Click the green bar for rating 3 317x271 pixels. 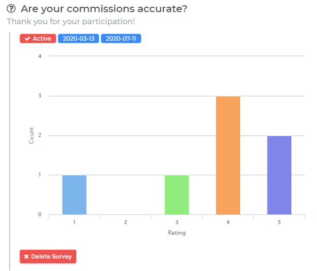click(177, 195)
